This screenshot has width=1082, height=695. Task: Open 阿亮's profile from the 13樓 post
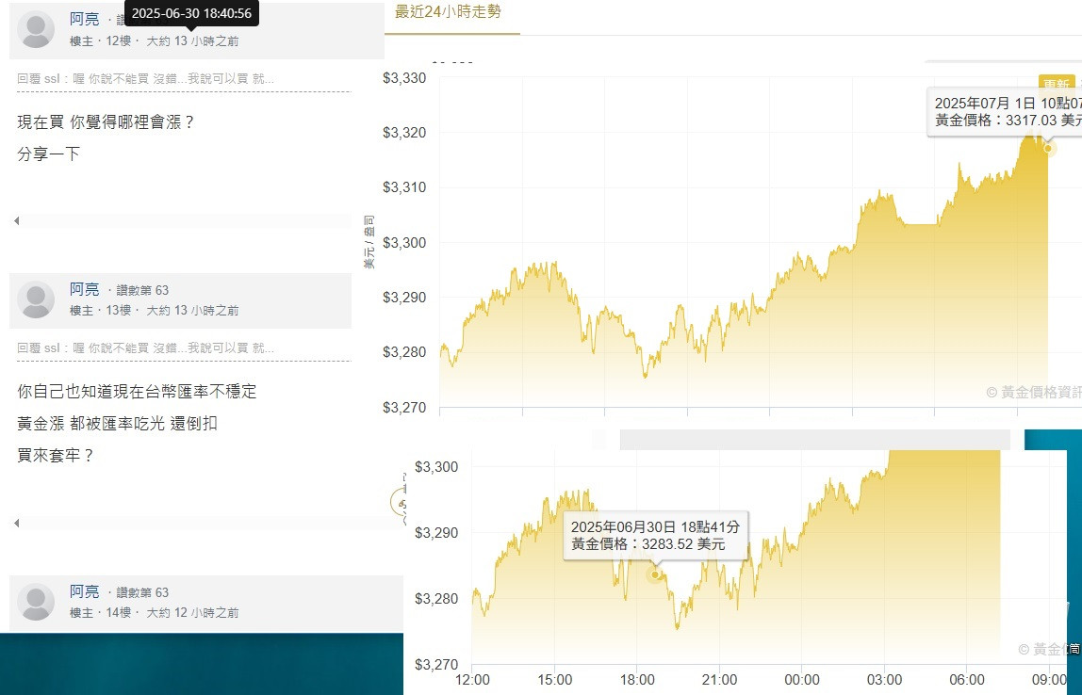[84, 289]
